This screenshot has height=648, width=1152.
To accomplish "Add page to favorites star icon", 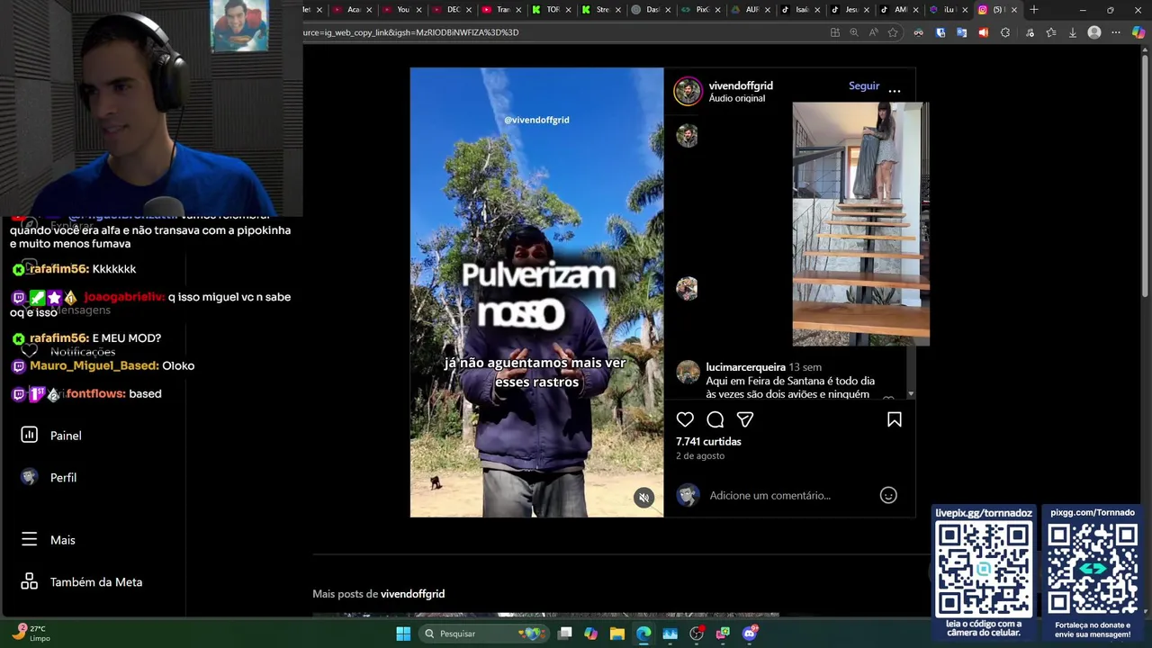I will [893, 32].
